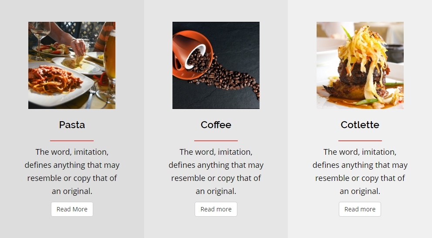Click the orange coffee cup in photo
This screenshot has width=432, height=238.
coord(190,54)
